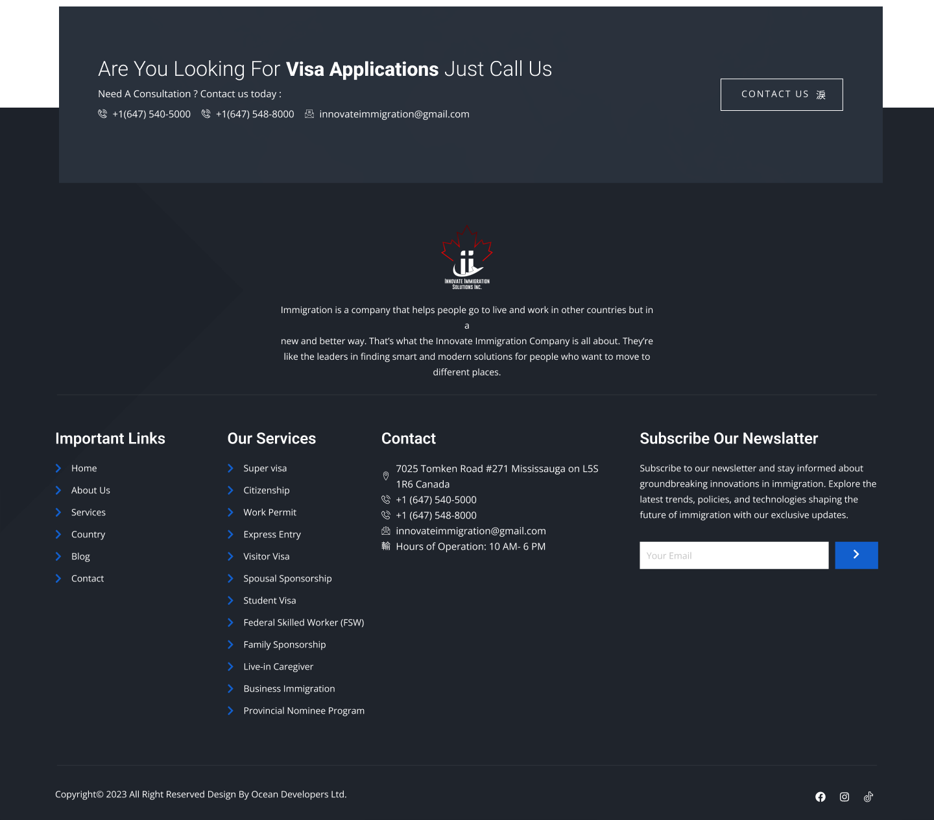Click chevron arrow beside Country link
934x820 pixels.
(x=58, y=534)
